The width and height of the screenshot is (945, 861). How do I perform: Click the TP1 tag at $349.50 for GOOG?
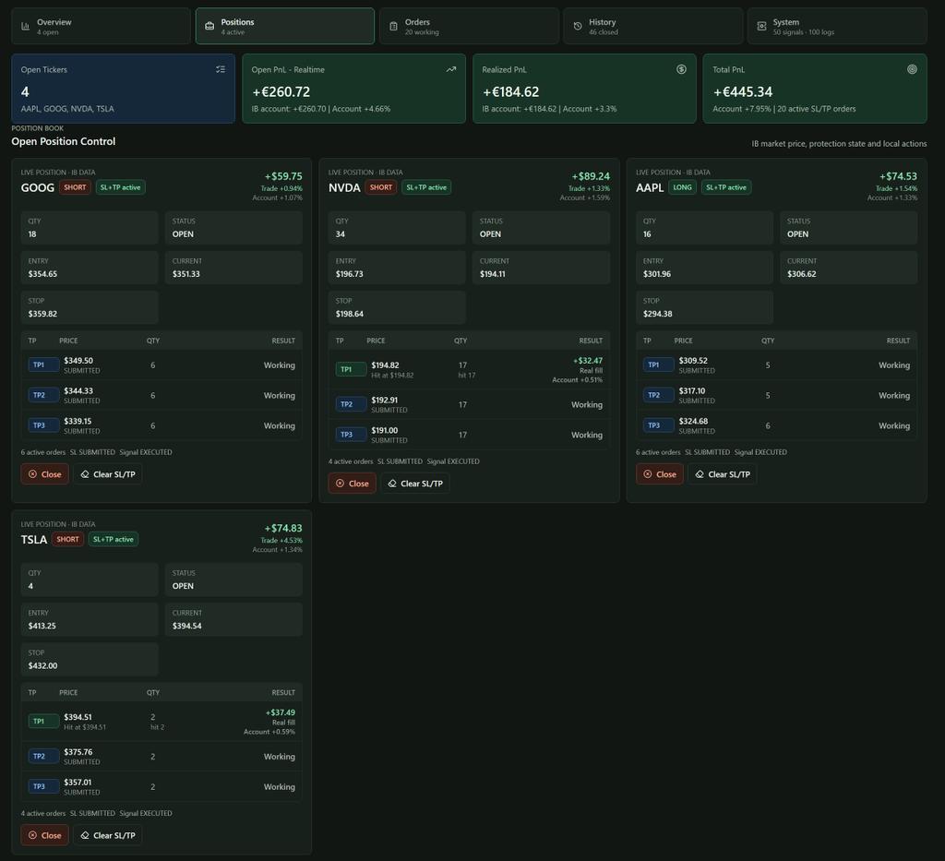coord(43,365)
